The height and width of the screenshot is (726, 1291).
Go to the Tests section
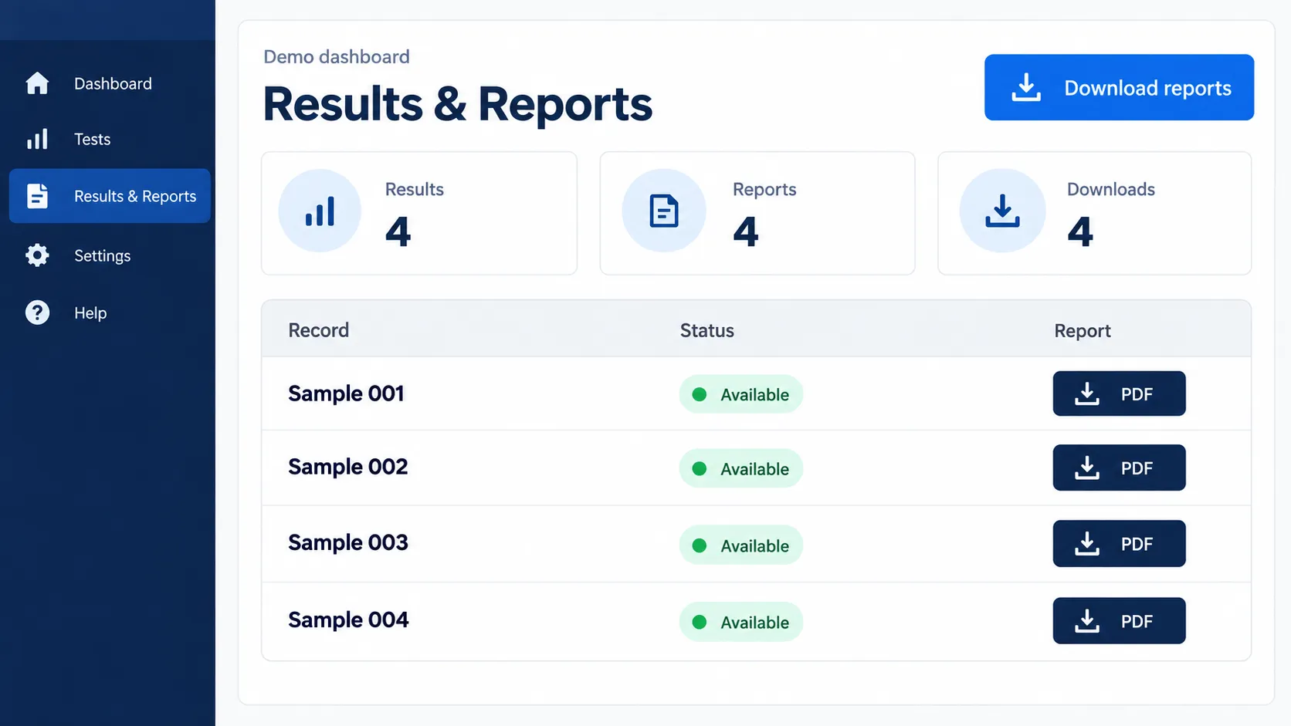pyautogui.click(x=110, y=139)
